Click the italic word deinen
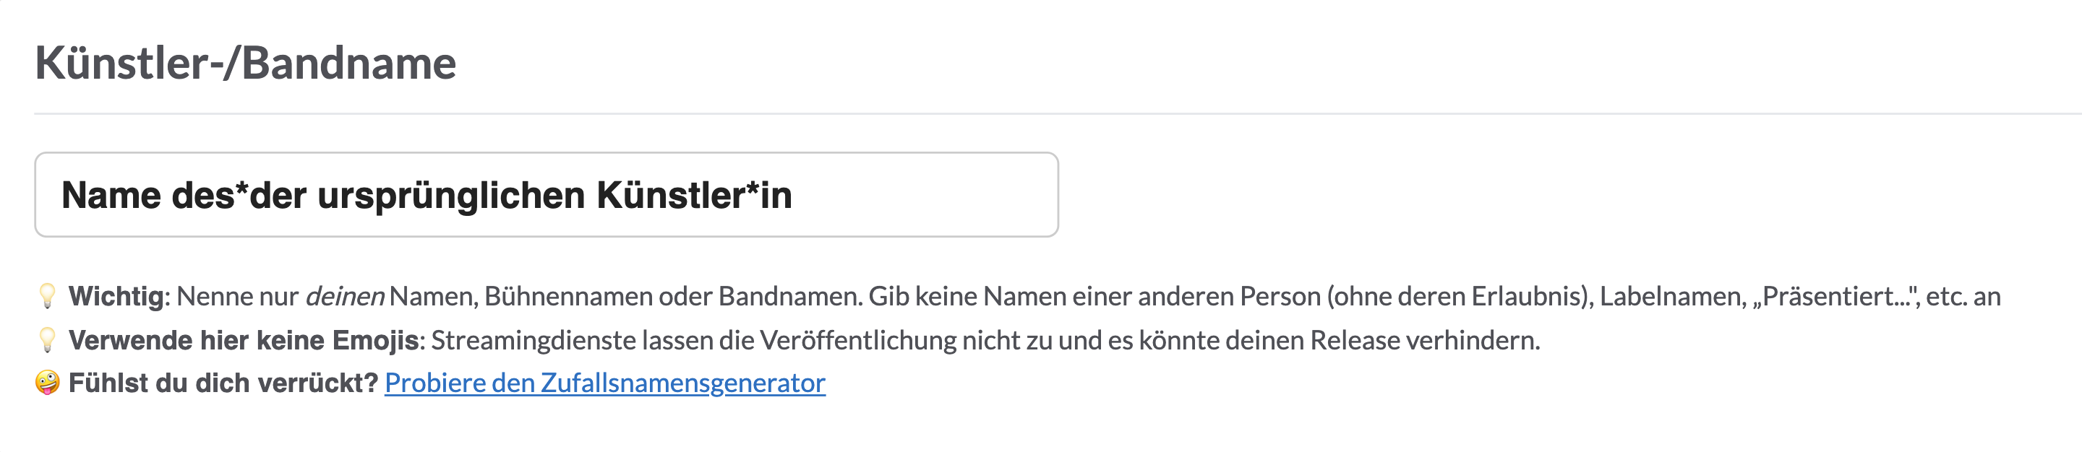Viewport: 2082px width, 452px height. tap(345, 296)
